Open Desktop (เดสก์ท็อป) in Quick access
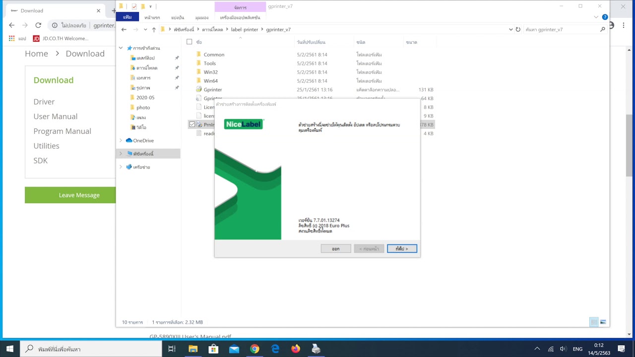This screenshot has height=357, width=635. [145, 58]
